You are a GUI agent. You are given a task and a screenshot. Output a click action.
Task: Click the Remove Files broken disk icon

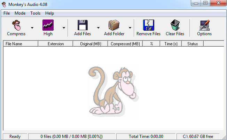(x=149, y=25)
